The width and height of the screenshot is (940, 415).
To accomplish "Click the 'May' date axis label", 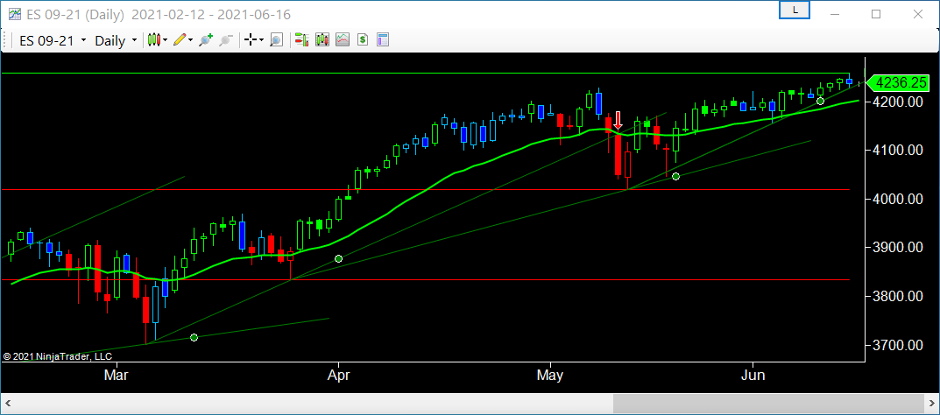I will [x=550, y=376].
